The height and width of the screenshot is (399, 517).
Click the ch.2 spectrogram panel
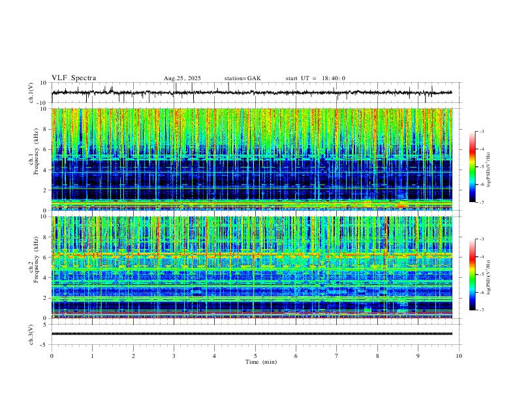click(251, 267)
